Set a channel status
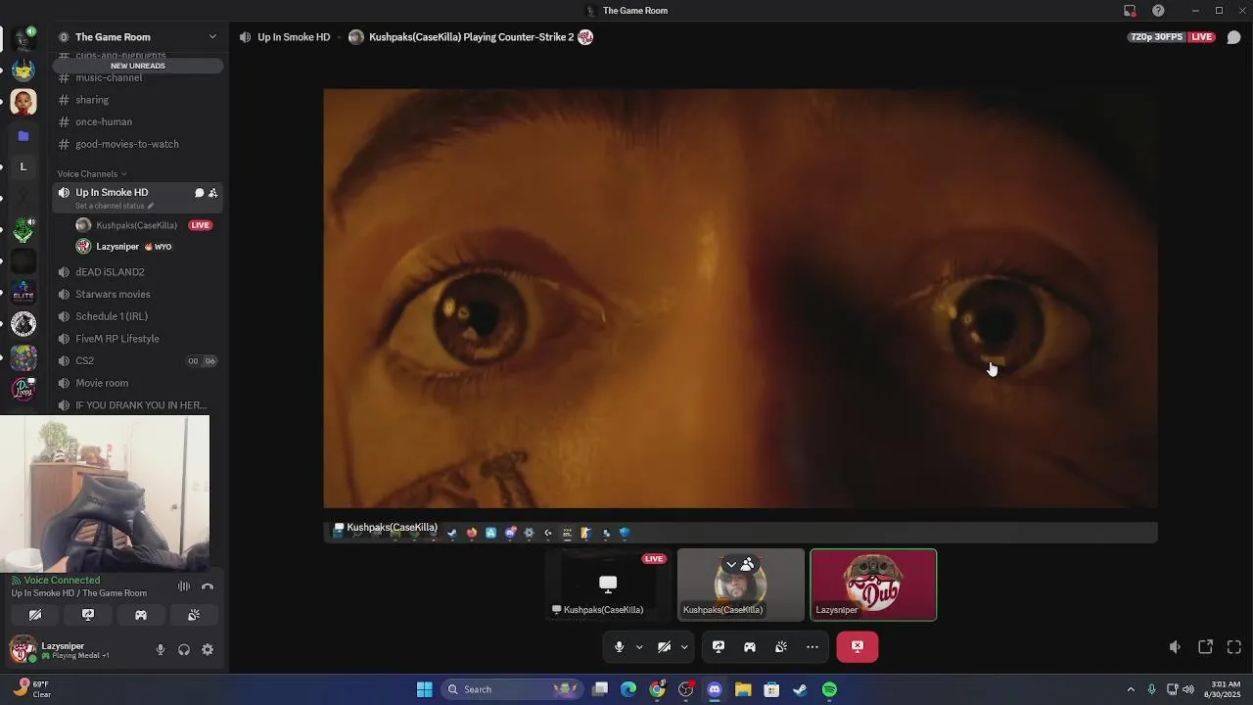The image size is (1253, 705). [115, 206]
